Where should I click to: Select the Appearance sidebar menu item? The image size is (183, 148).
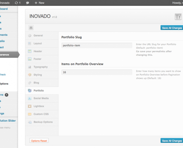[x=9, y=55]
